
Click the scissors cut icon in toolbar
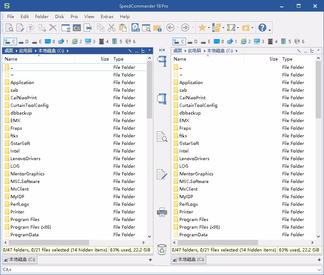[x=112, y=28]
